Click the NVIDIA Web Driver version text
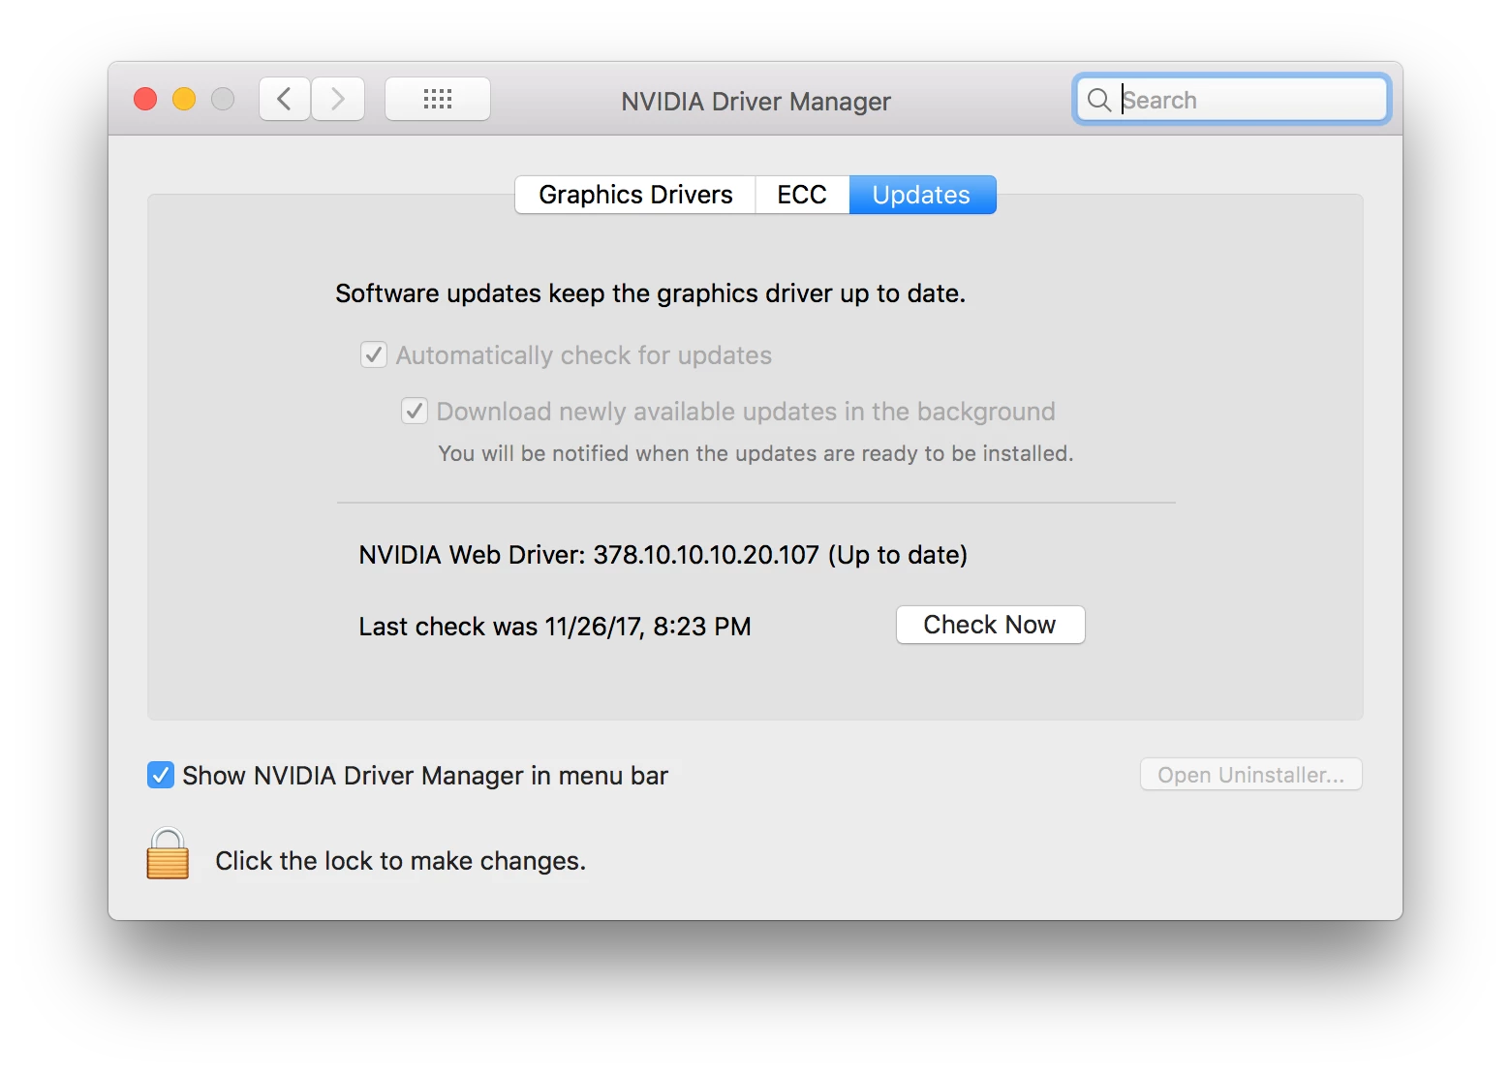The height and width of the screenshot is (1075, 1511). (663, 555)
